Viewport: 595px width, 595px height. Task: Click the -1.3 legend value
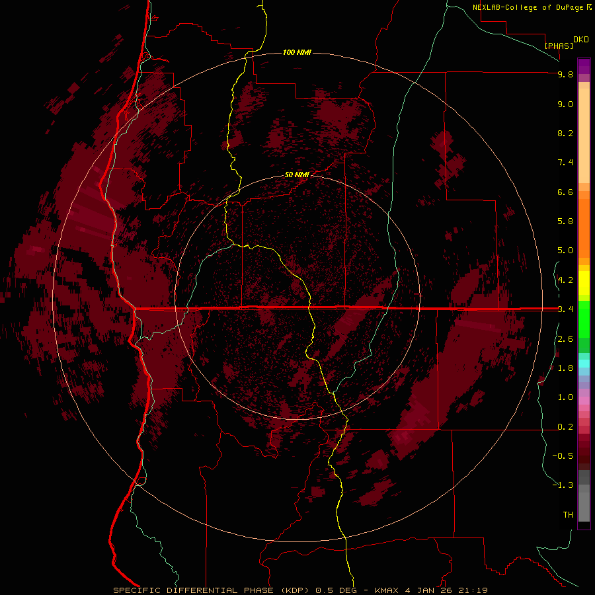click(x=563, y=485)
